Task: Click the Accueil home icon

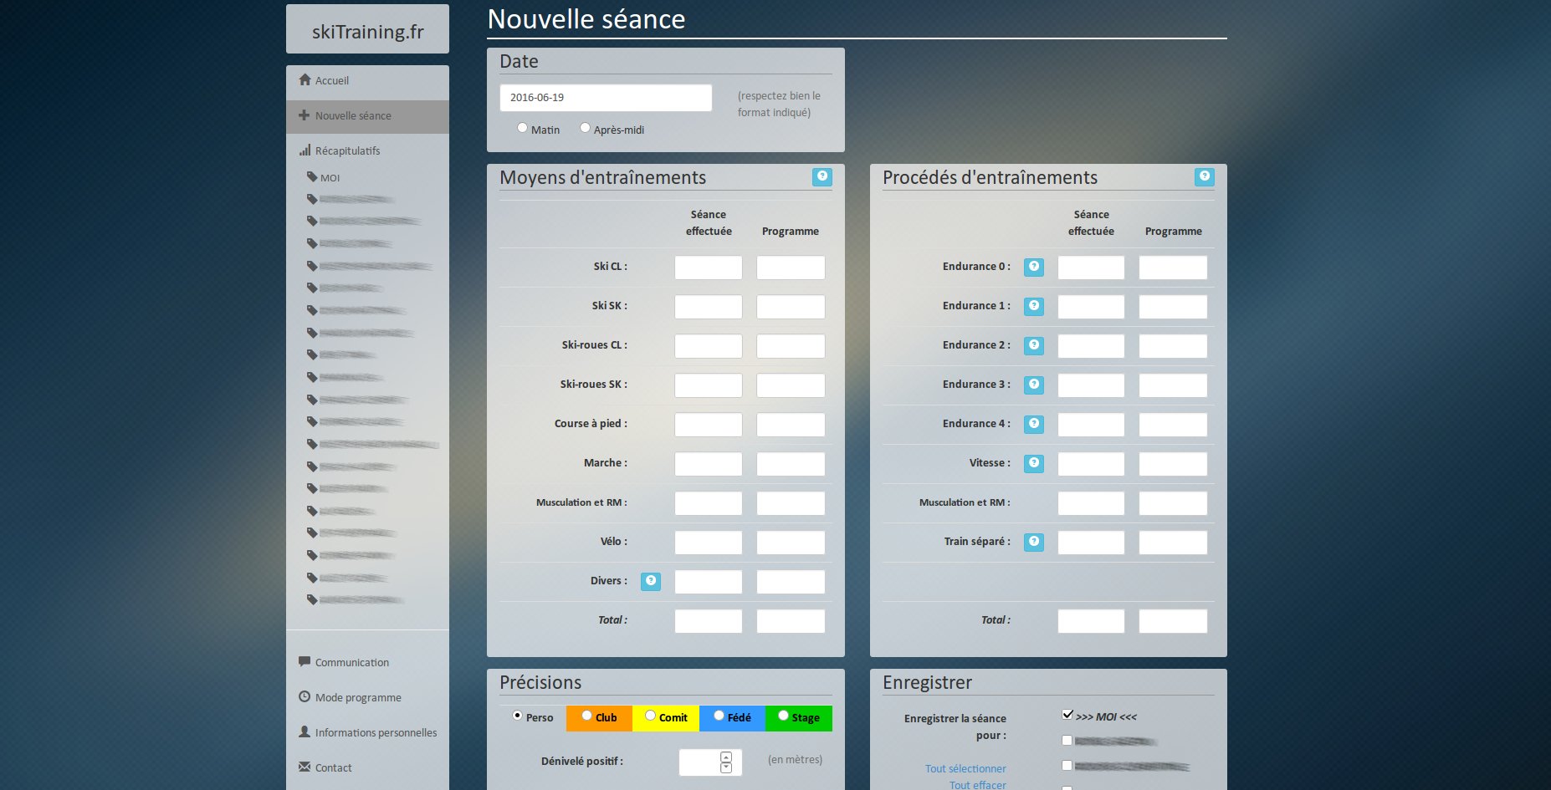Action: 305,79
